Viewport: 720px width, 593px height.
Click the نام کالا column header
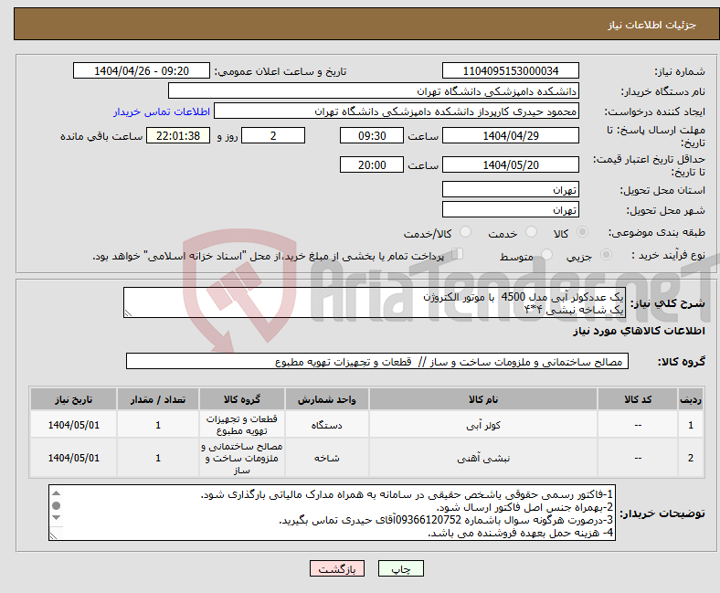coord(483,399)
